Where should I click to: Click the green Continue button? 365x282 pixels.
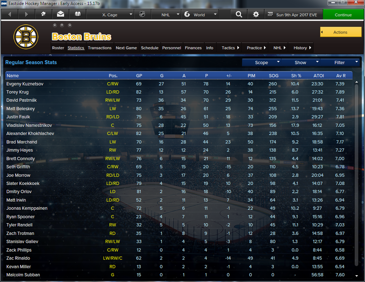click(343, 15)
